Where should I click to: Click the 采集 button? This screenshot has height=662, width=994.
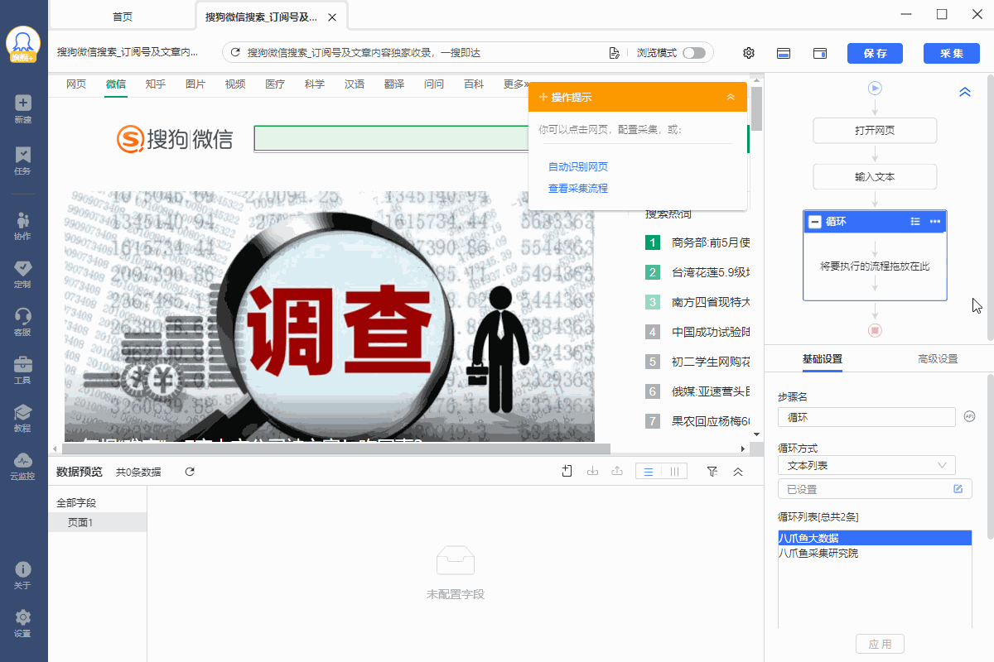point(952,53)
